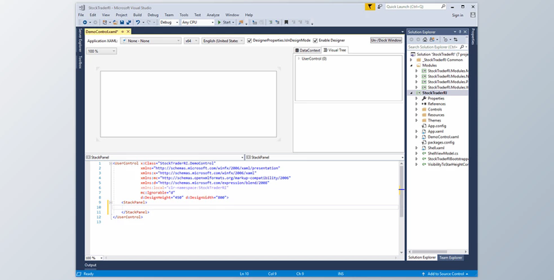Click the comment-out lines toolbar icon
Screen dimensions: 554x280
(x=270, y=22)
